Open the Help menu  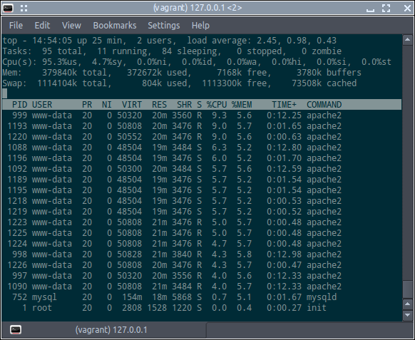200,26
